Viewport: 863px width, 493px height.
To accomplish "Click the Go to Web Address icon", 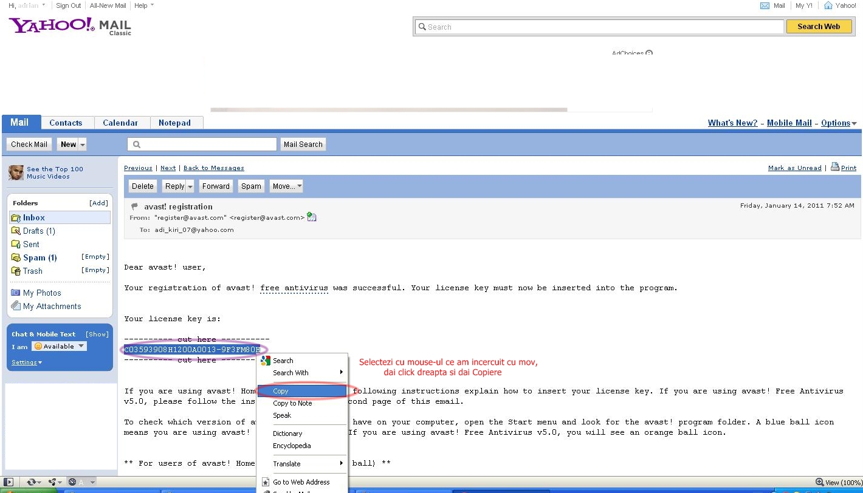I will pos(265,482).
